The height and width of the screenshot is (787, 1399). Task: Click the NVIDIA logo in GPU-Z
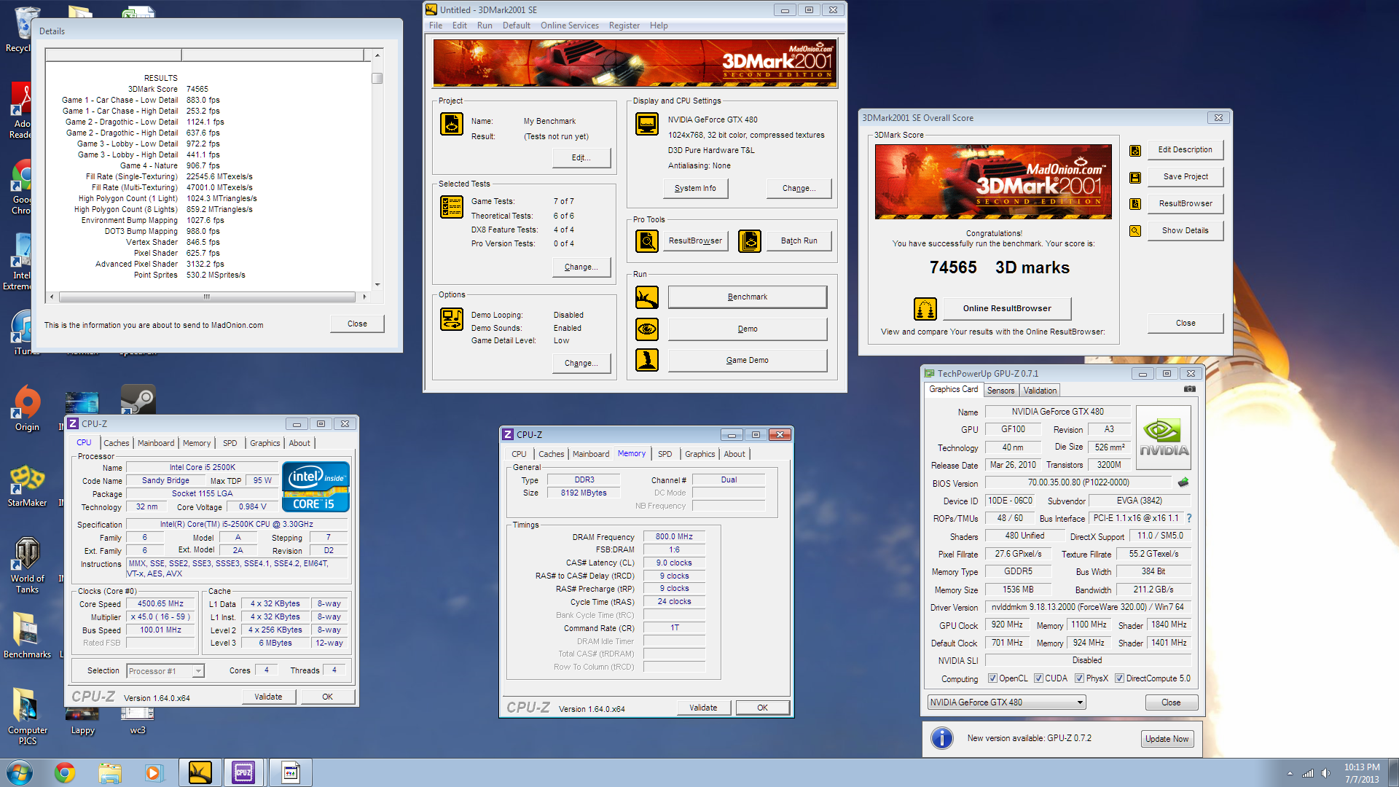[x=1164, y=437]
